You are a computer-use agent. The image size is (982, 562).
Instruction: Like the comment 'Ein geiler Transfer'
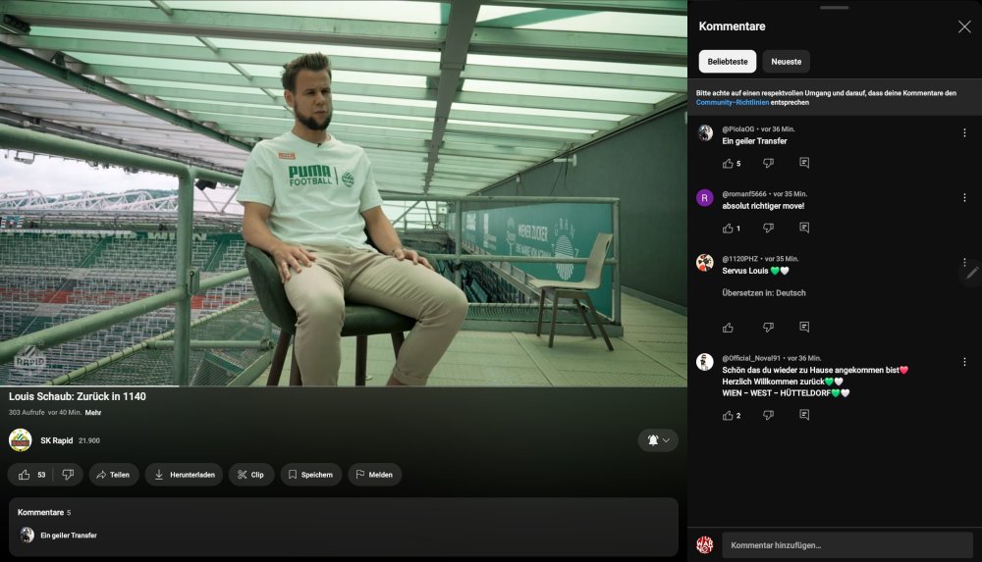(x=728, y=164)
